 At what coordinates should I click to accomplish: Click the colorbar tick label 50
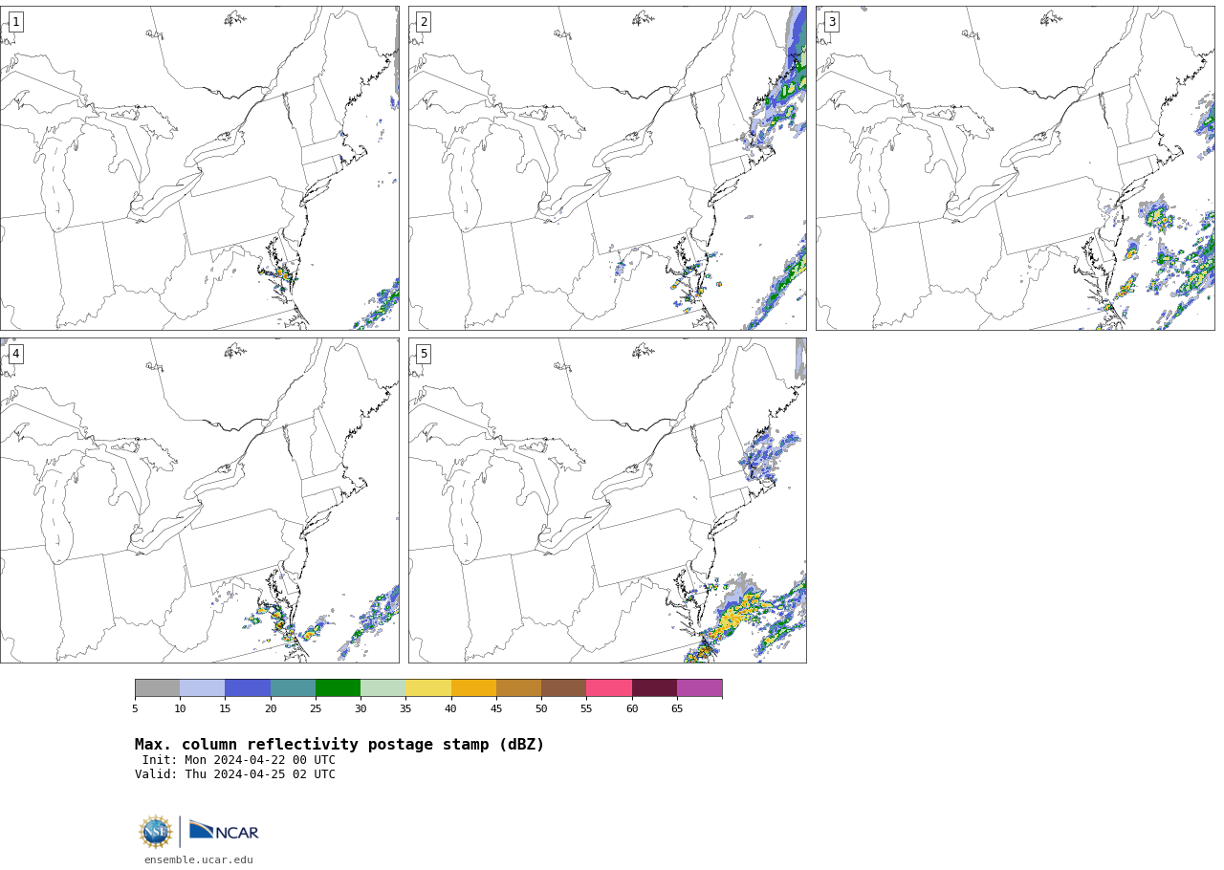(x=541, y=708)
